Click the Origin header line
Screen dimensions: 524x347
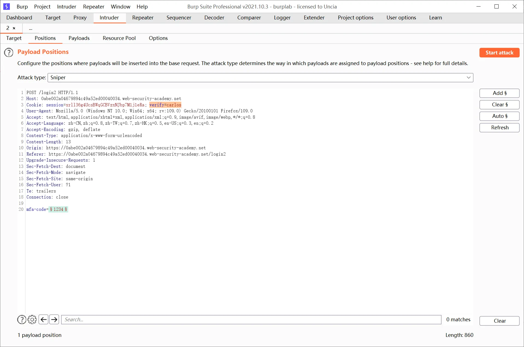116,148
